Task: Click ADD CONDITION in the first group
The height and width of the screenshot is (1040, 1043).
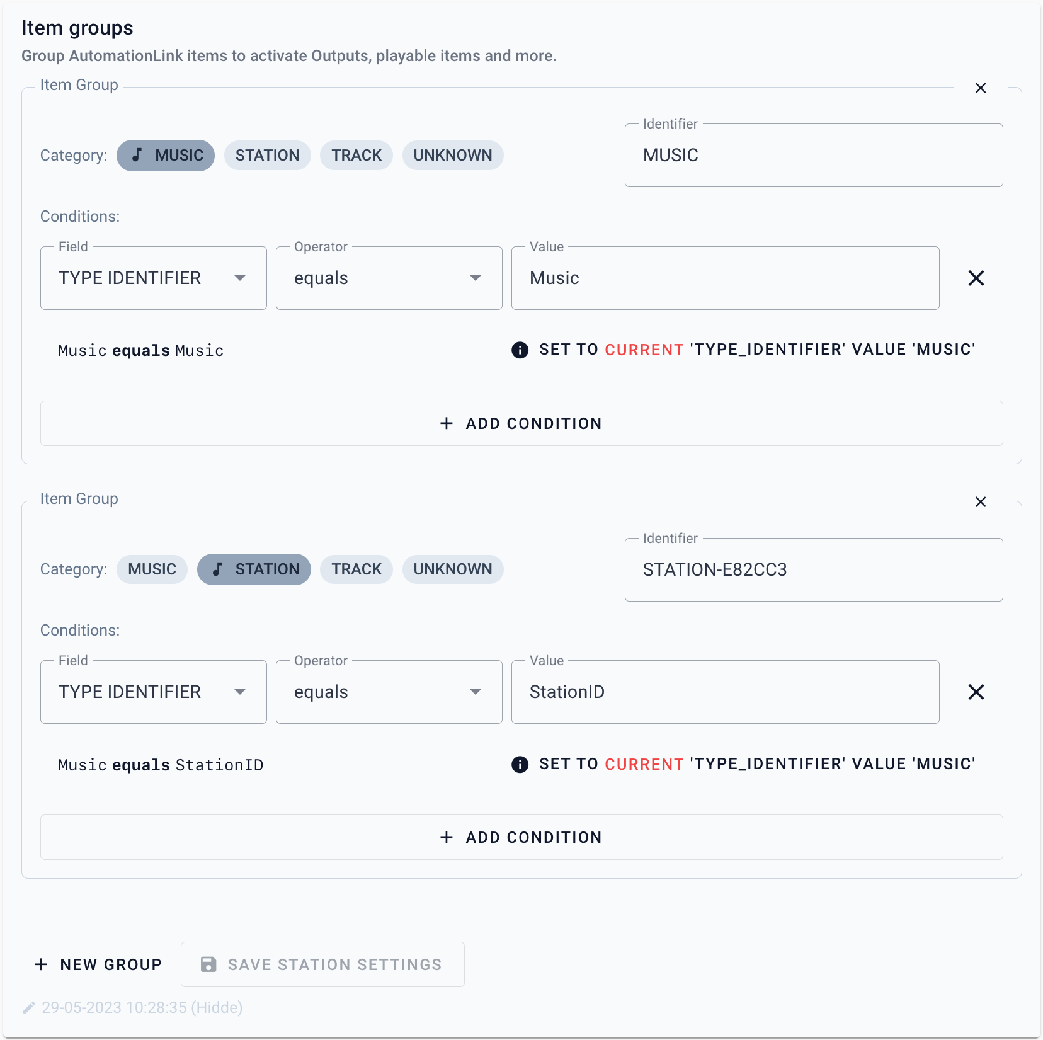Action: pos(521,423)
